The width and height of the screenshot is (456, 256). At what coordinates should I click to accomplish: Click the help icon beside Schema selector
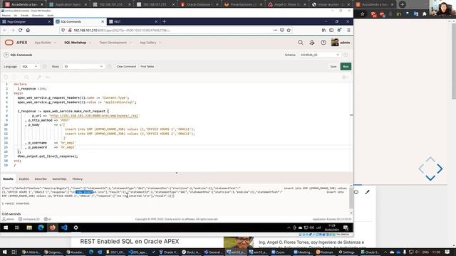click(x=346, y=55)
